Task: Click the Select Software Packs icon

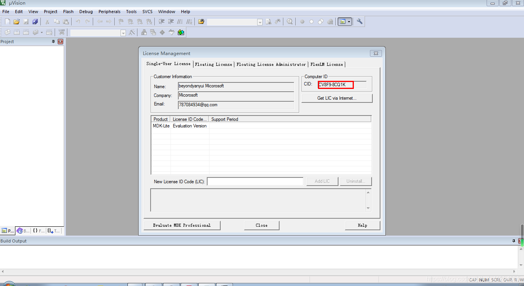Action: (x=171, y=32)
